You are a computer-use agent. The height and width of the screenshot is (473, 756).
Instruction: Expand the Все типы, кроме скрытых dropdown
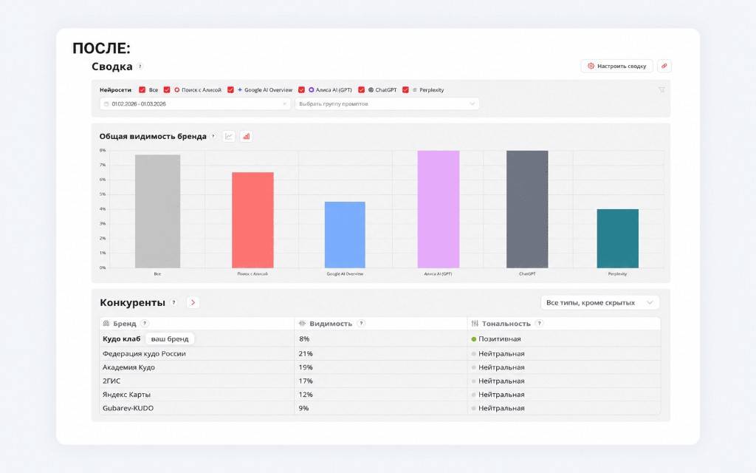(x=599, y=302)
